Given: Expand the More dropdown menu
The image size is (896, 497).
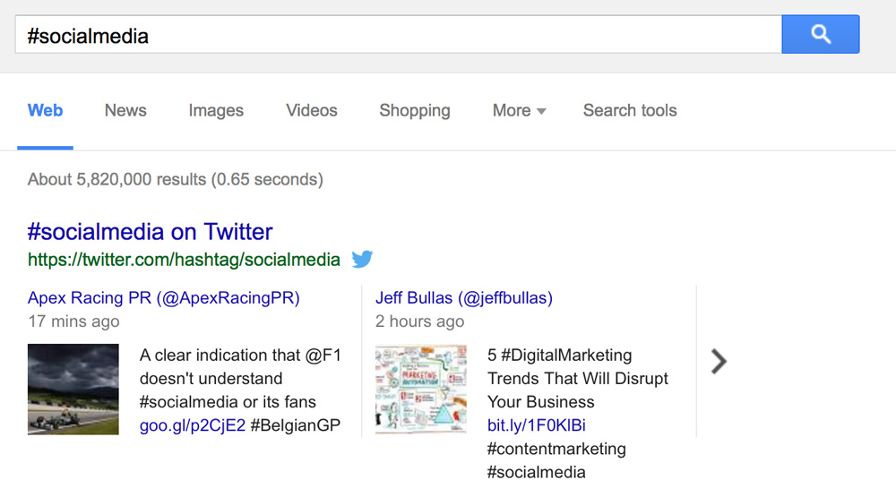Looking at the screenshot, I should (519, 110).
